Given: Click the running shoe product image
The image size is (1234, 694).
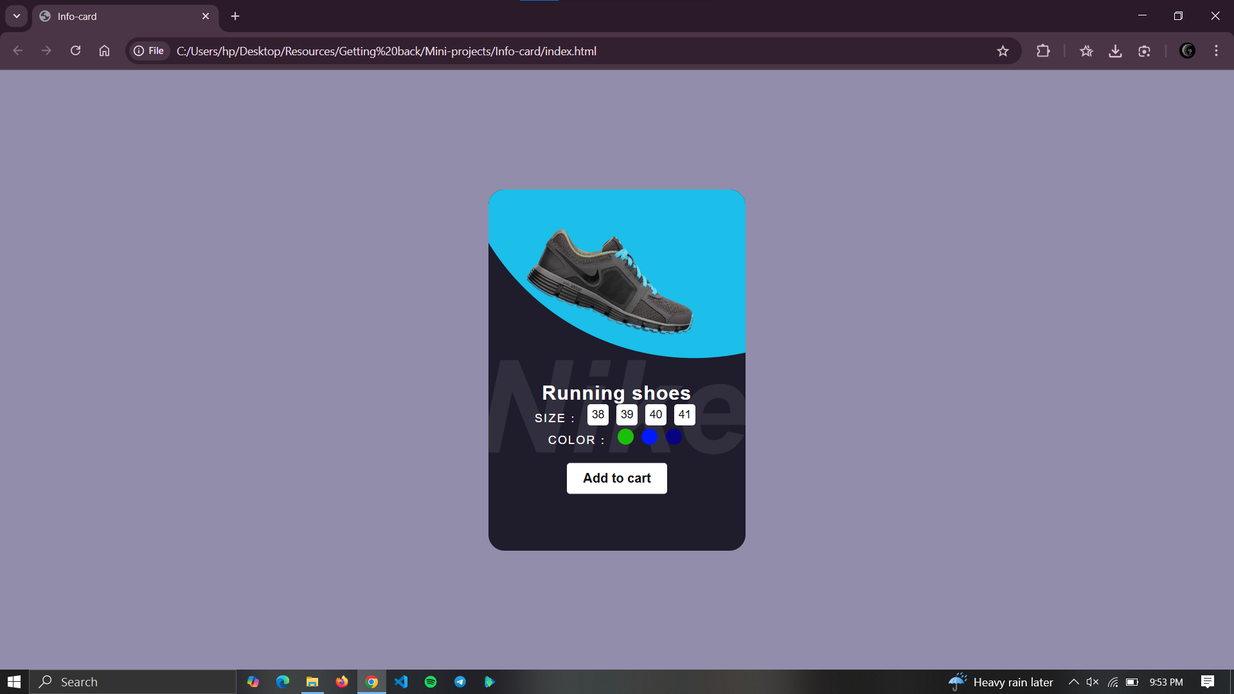Looking at the screenshot, I should (610, 281).
